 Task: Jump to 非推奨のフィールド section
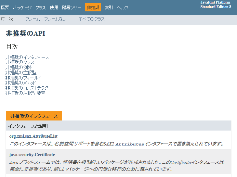coord(23,78)
